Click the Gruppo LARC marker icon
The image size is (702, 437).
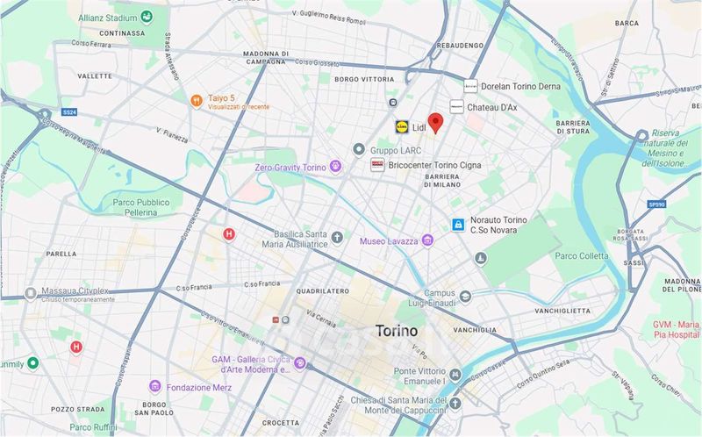coord(359,149)
